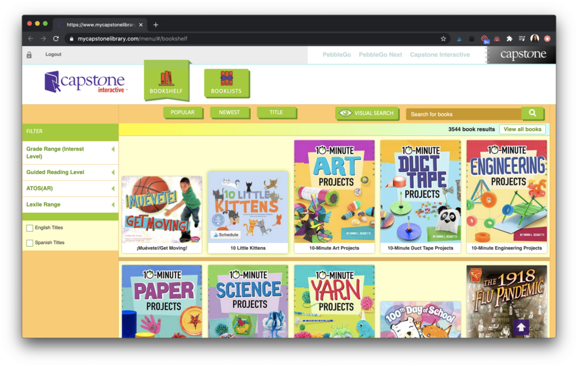Click the View all books button

[x=523, y=129]
